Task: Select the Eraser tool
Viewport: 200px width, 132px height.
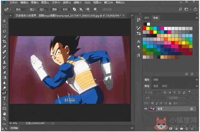Action: [4, 73]
